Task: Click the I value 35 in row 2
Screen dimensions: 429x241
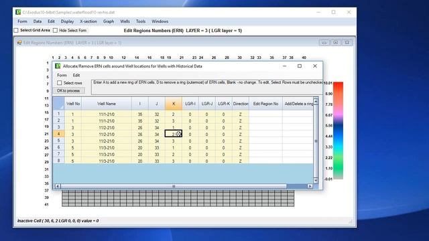Action: click(140, 120)
